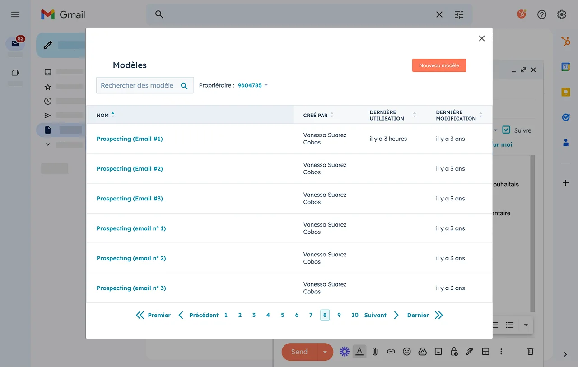Screen dimensions: 578x367
Task: Click the search magnifier in Rechercher des modèles
Action: click(x=184, y=86)
